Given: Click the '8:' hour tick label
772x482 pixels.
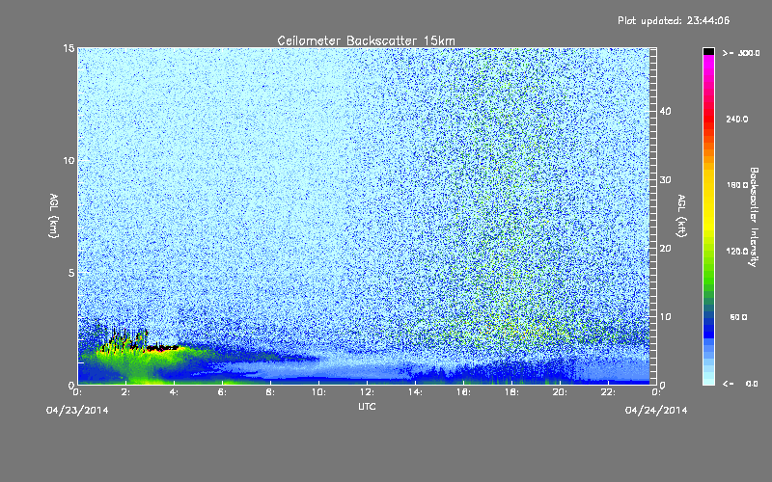Looking at the screenshot, I should (271, 392).
